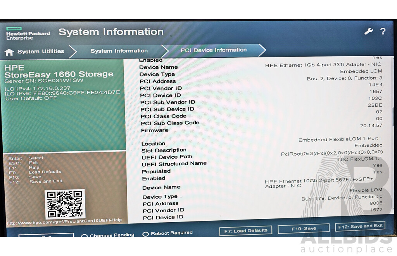The width and height of the screenshot is (397, 256).
Task: Open the ProLiantGen10UEFI-Help link
Action: pyautogui.click(x=64, y=221)
